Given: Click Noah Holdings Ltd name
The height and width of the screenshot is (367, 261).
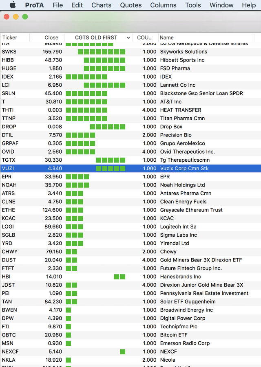Looking at the screenshot, I should coord(183,185).
